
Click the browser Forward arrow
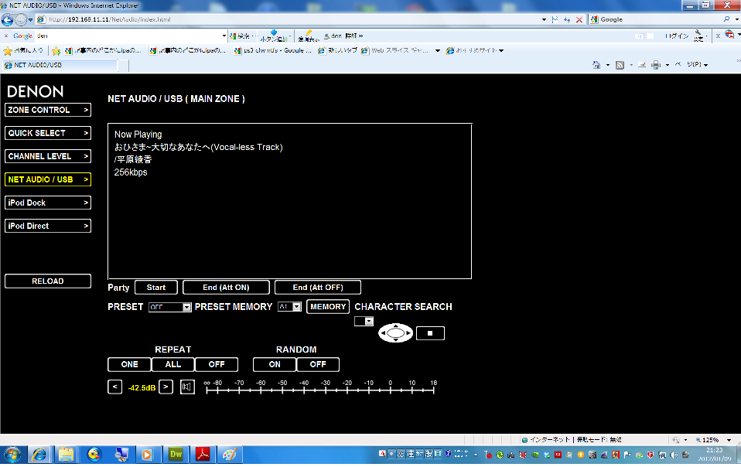point(21,20)
